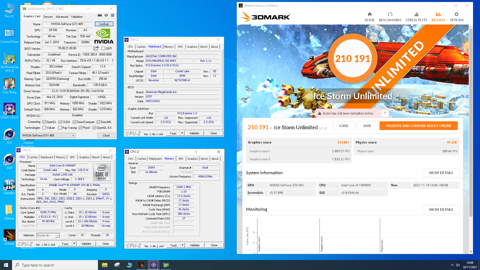Screen dimensions: 480x270
Task: Toggle PhysX checkbox
Action: 80,128
